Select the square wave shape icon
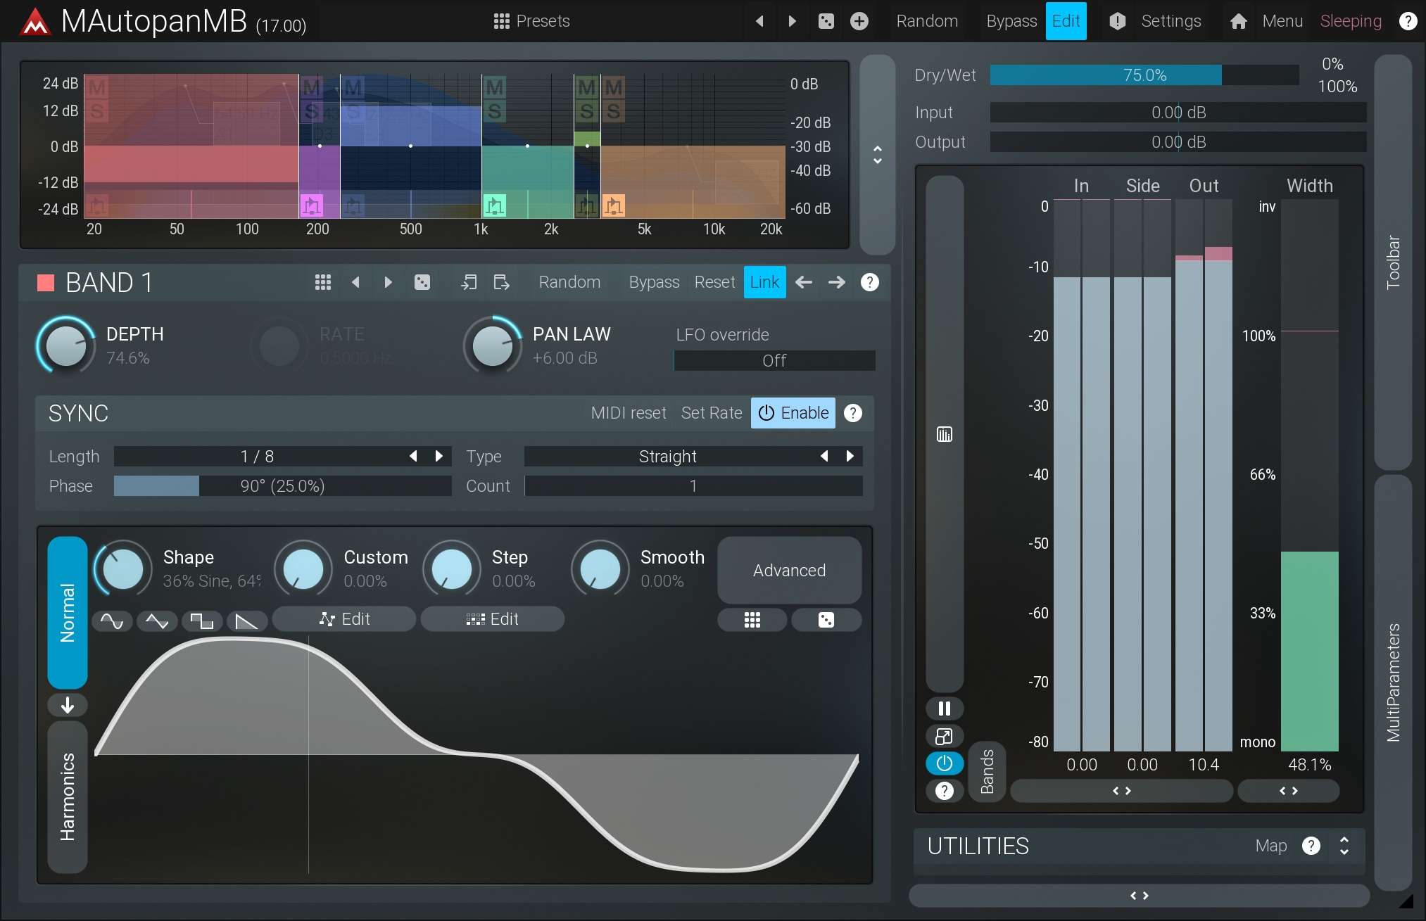1426x921 pixels. [x=202, y=620]
